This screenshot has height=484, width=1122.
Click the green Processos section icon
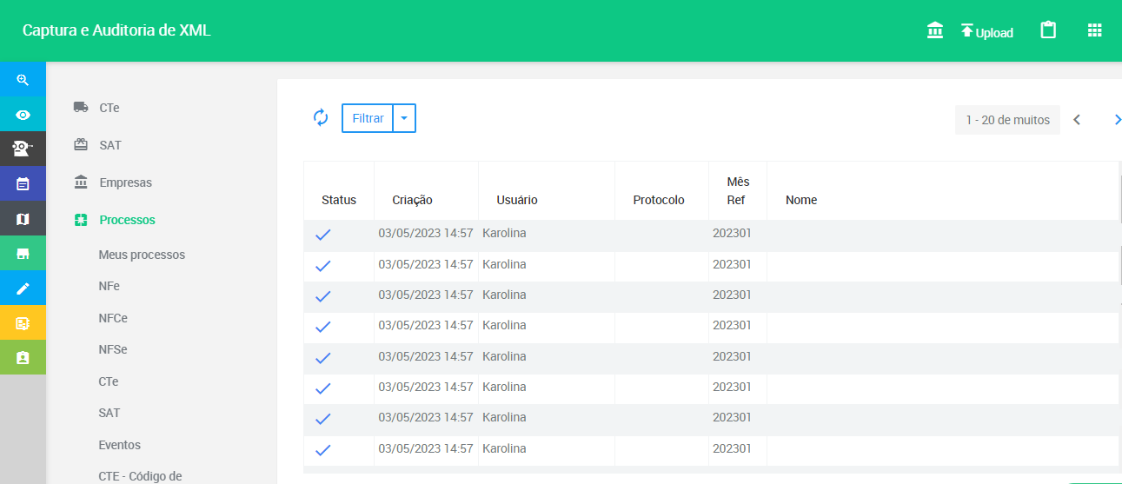click(81, 220)
